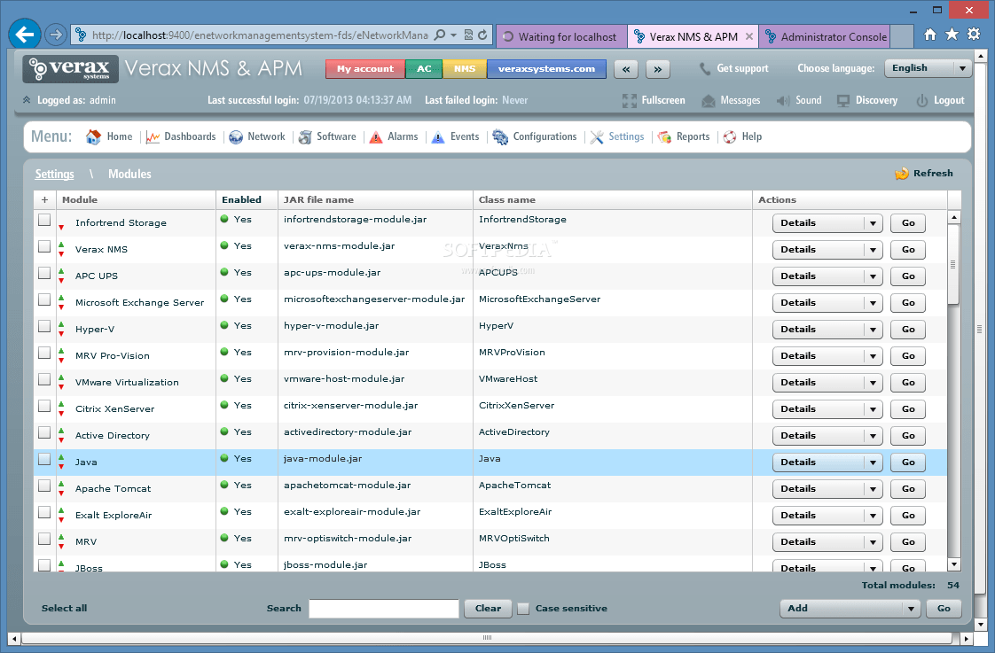Launch network Discovery
The image size is (995, 653).
click(x=866, y=100)
